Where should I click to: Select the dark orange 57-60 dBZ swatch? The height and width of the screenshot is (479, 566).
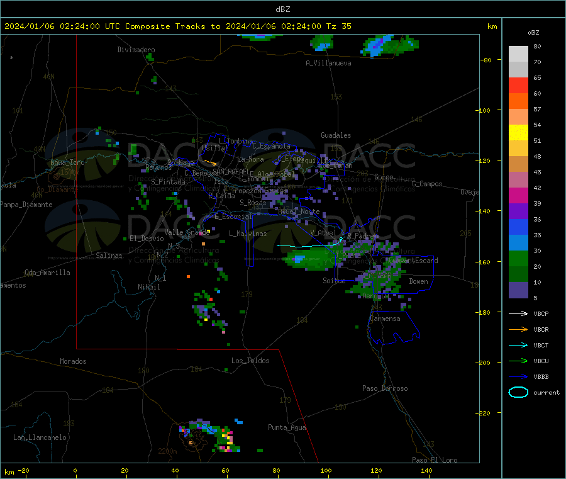pyautogui.click(x=518, y=101)
